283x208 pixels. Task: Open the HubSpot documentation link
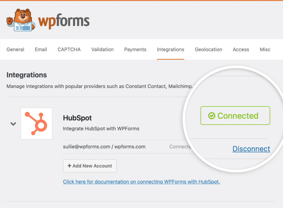pyautogui.click(x=141, y=182)
